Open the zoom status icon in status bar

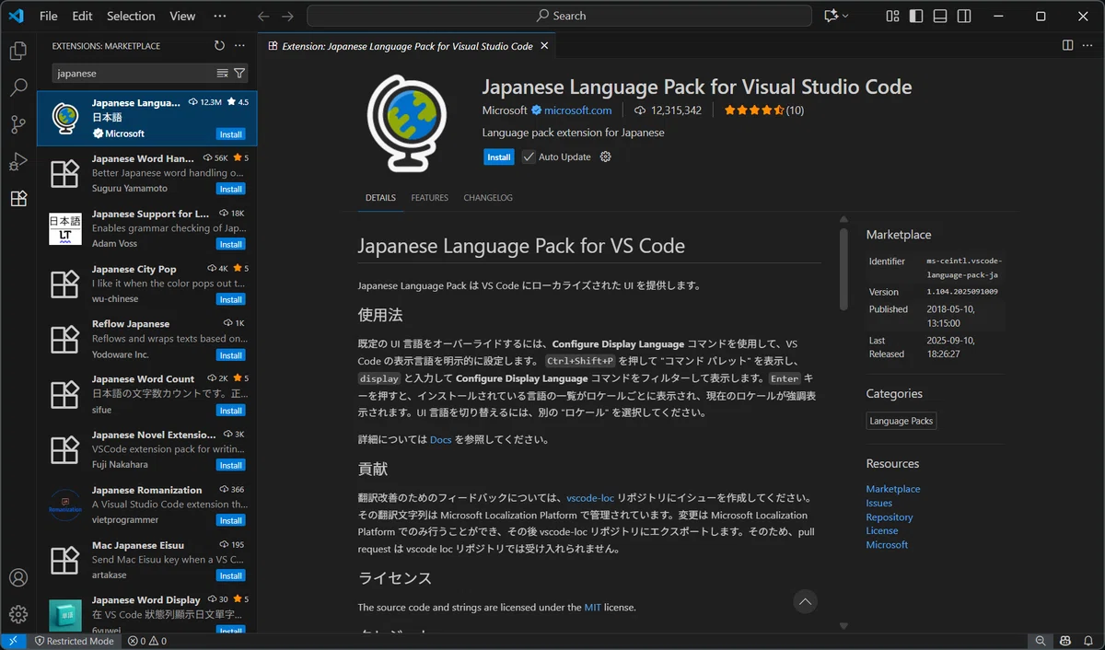click(x=1041, y=641)
